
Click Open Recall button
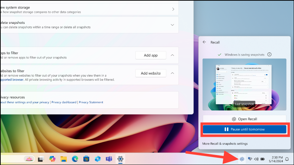pyautogui.click(x=245, y=119)
